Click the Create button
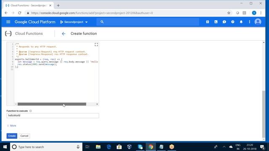This screenshot has height=151, width=269. click(x=12, y=136)
